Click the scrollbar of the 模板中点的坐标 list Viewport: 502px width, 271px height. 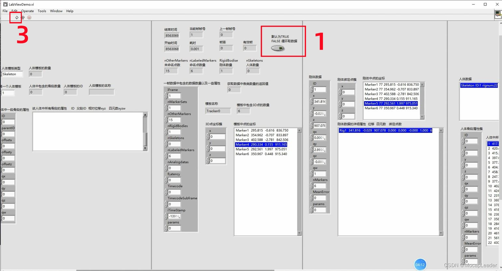coord(299,179)
